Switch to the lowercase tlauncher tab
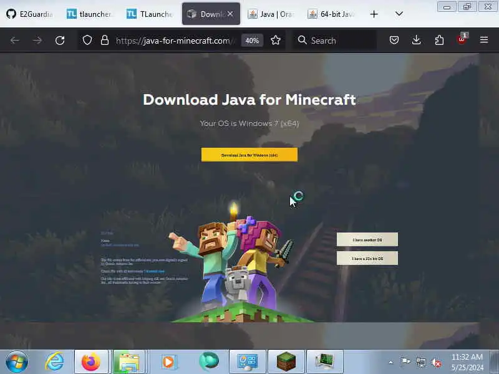The image size is (499, 374). (x=89, y=14)
